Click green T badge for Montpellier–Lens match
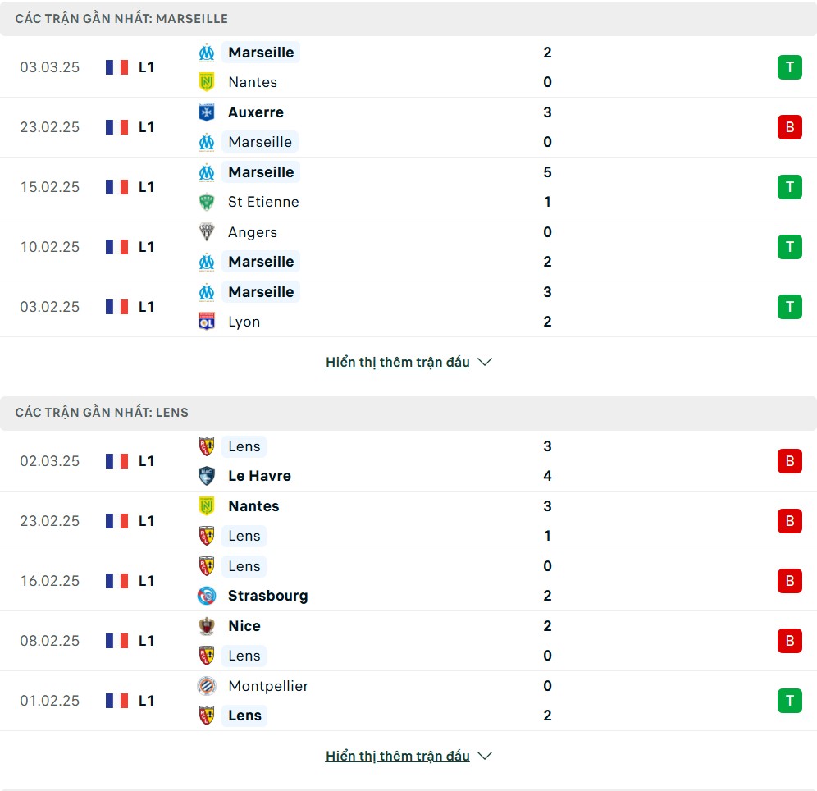 789,701
